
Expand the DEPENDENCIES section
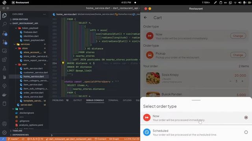[x=20, y=135]
